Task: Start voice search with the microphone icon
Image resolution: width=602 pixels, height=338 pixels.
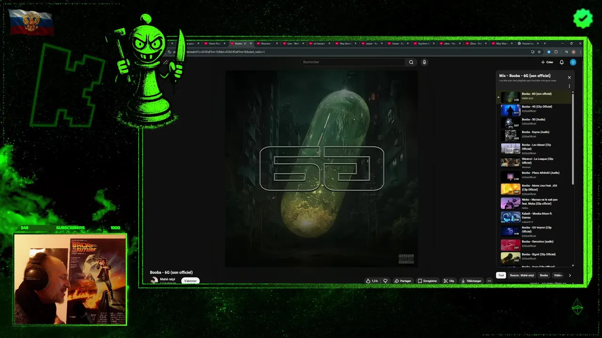Action: pos(424,62)
